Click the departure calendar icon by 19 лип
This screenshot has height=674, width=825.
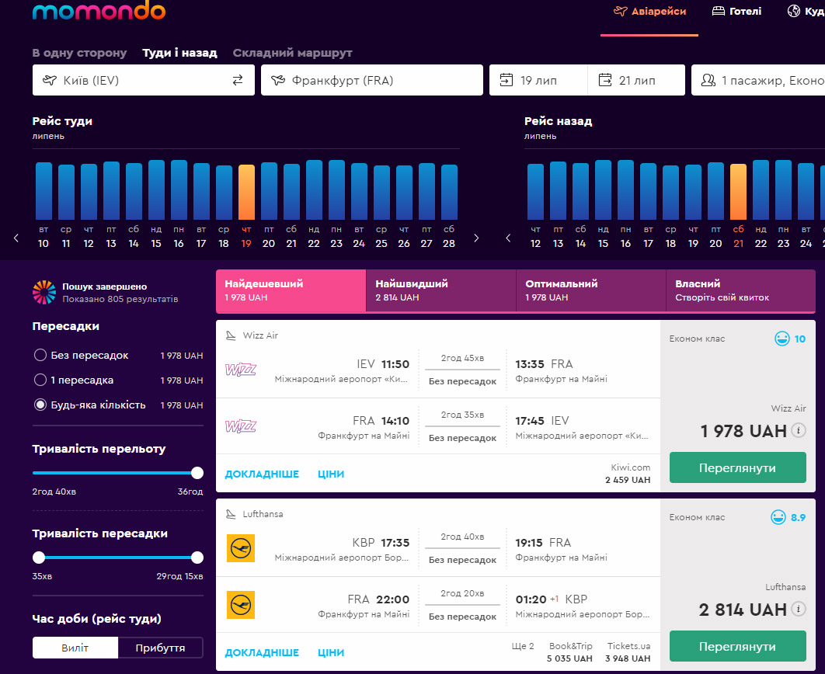click(x=506, y=80)
